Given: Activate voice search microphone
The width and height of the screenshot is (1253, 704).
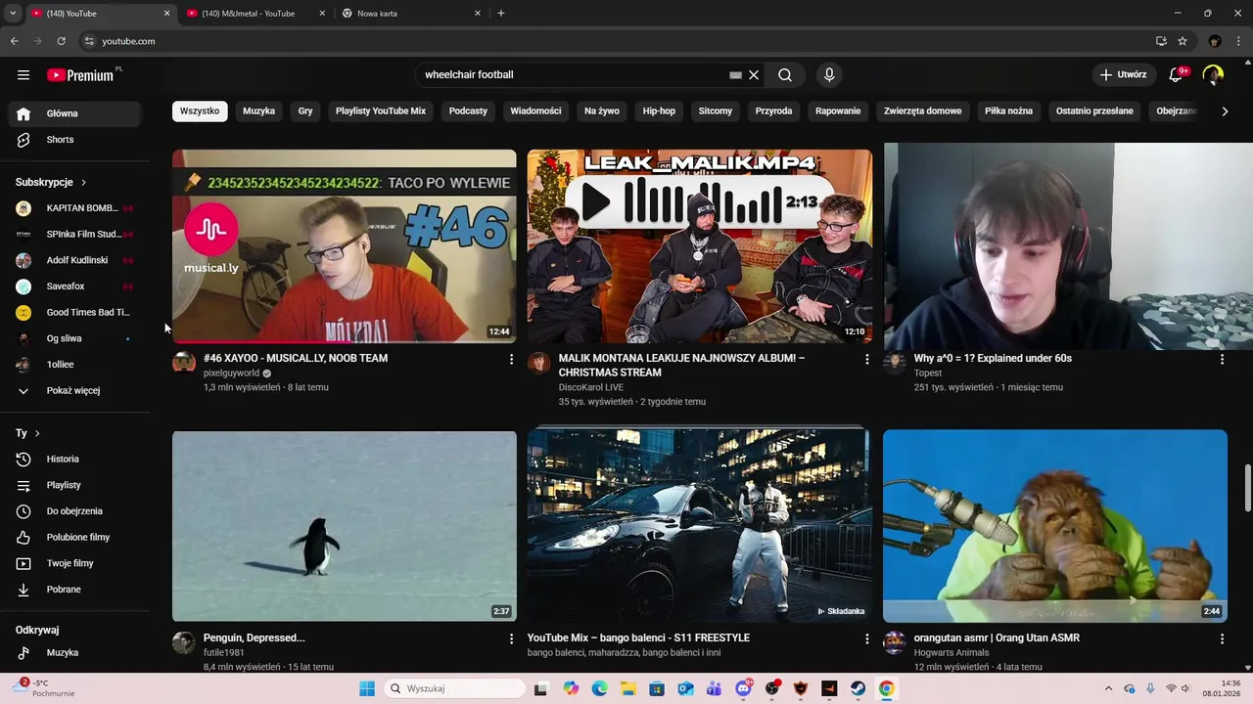Looking at the screenshot, I should point(829,75).
